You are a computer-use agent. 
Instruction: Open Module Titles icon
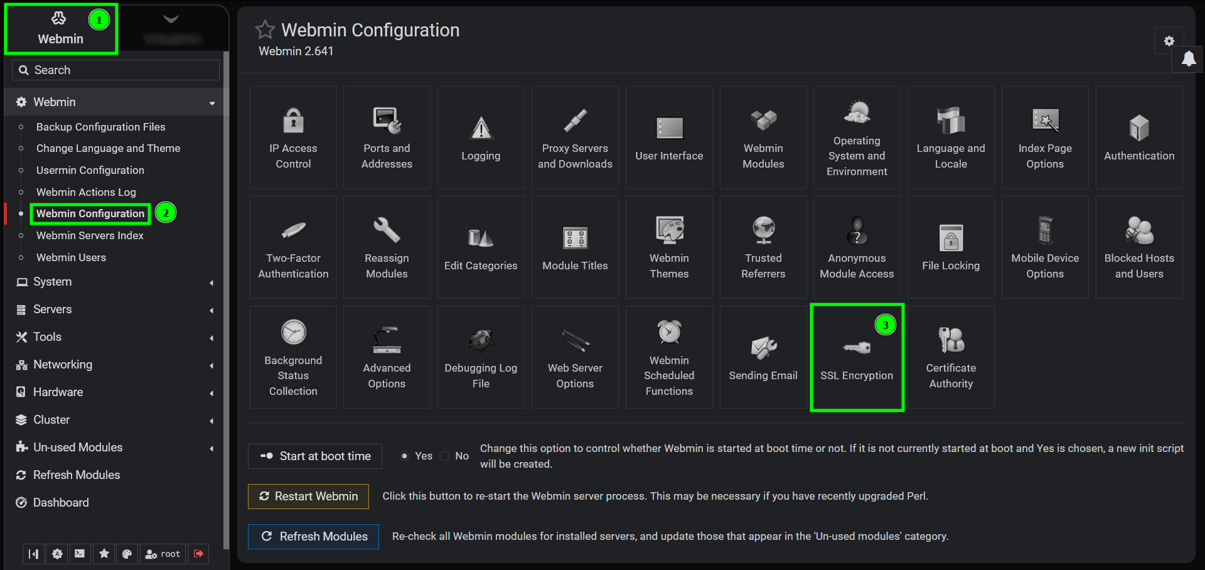[575, 247]
